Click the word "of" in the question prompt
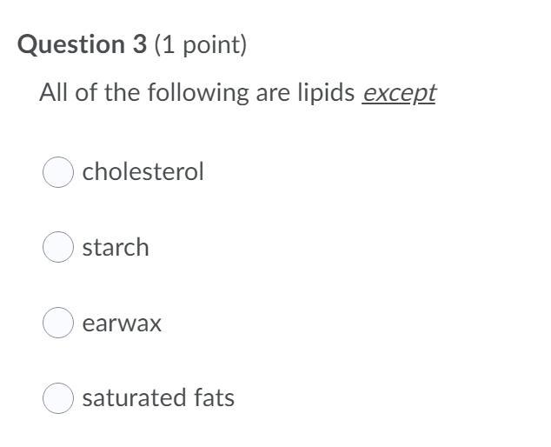Viewport: 551px width, 447px height. click(85, 92)
